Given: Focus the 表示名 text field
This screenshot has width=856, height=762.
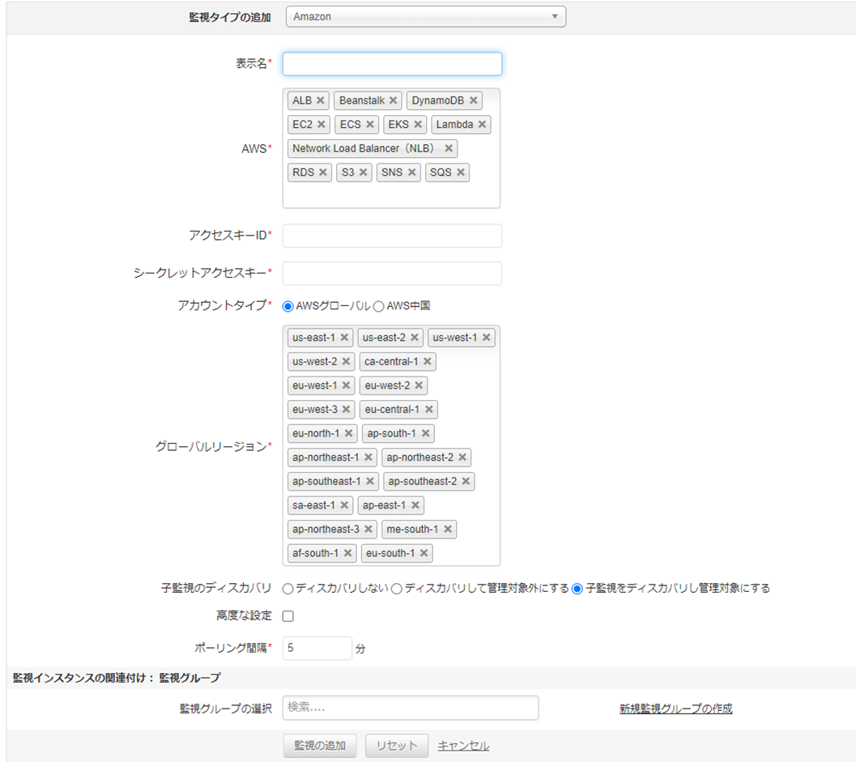Looking at the screenshot, I should tap(392, 64).
